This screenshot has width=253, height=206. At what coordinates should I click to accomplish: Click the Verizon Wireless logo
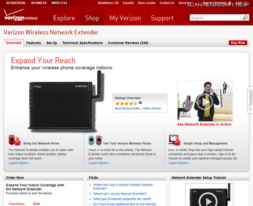coord(21,16)
